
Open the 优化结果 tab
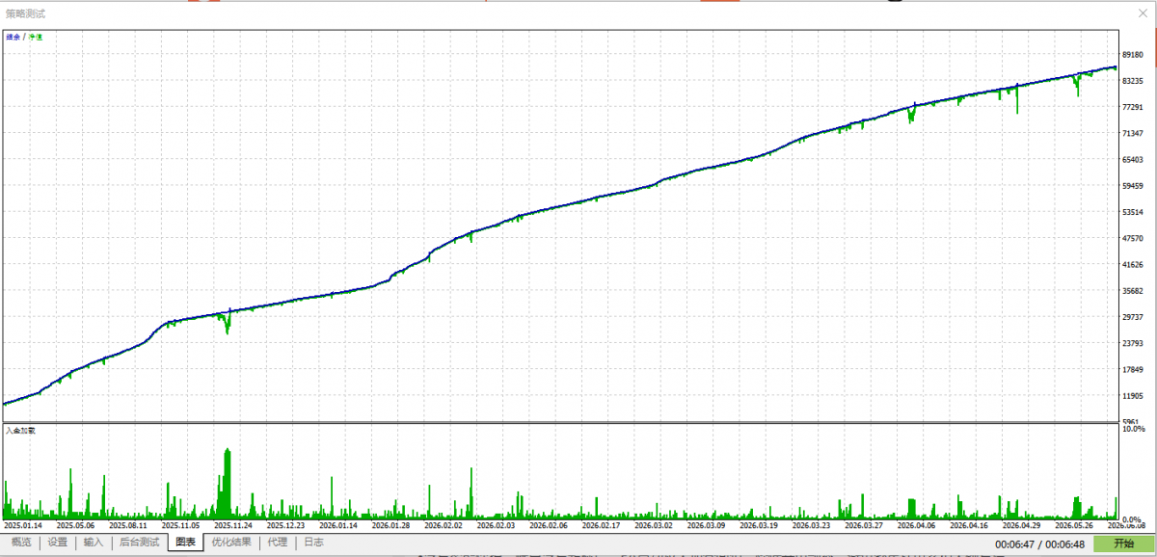(231, 543)
